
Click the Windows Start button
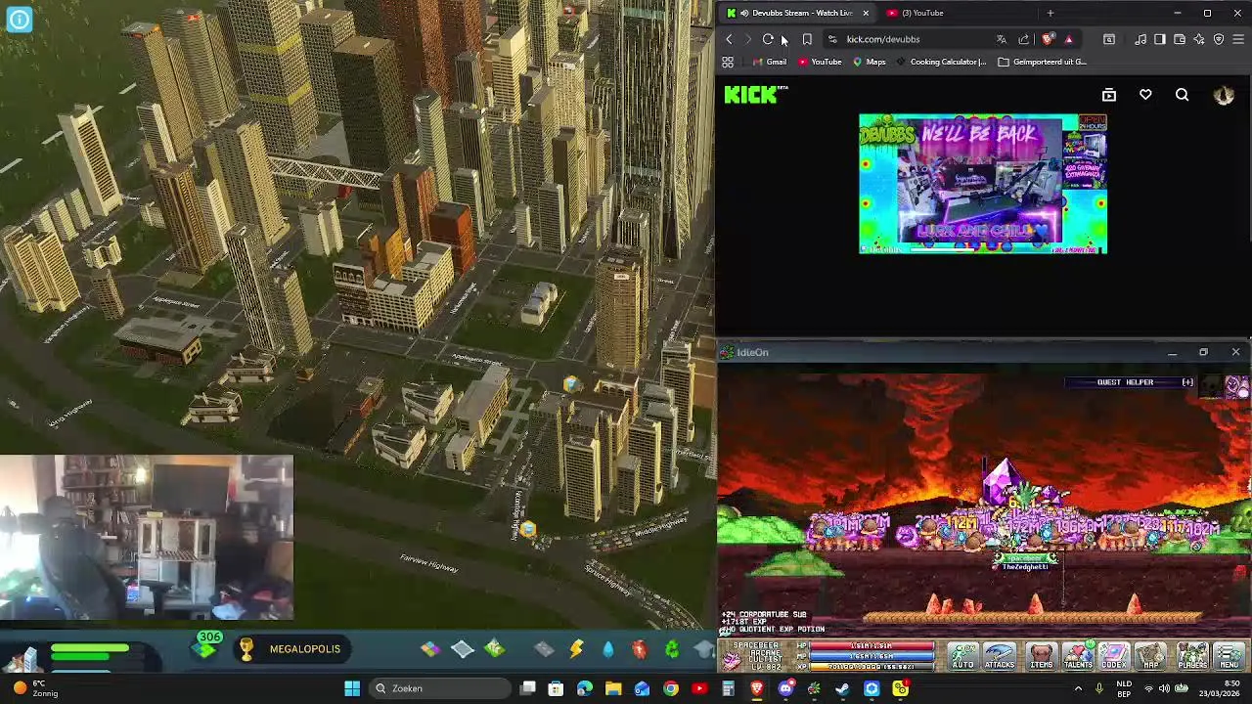[x=352, y=688]
